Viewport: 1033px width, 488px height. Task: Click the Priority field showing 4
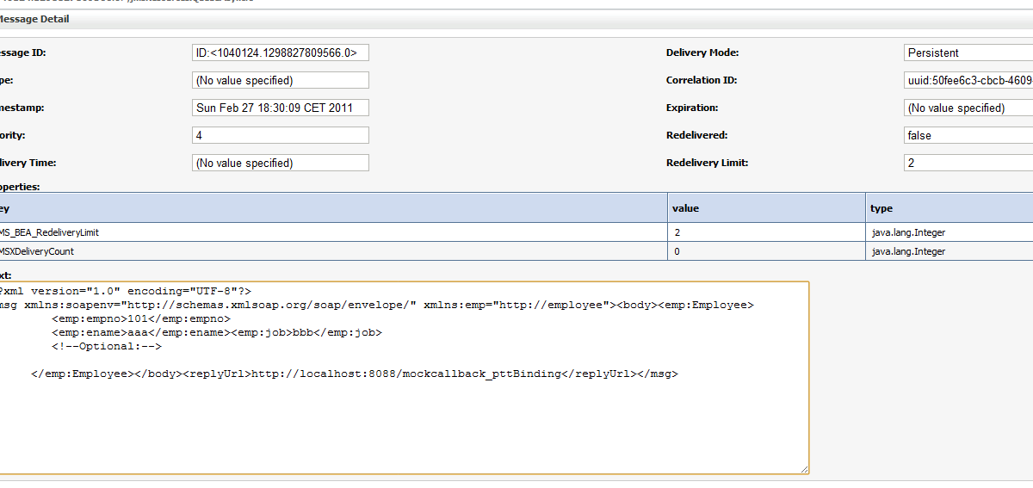click(x=281, y=135)
